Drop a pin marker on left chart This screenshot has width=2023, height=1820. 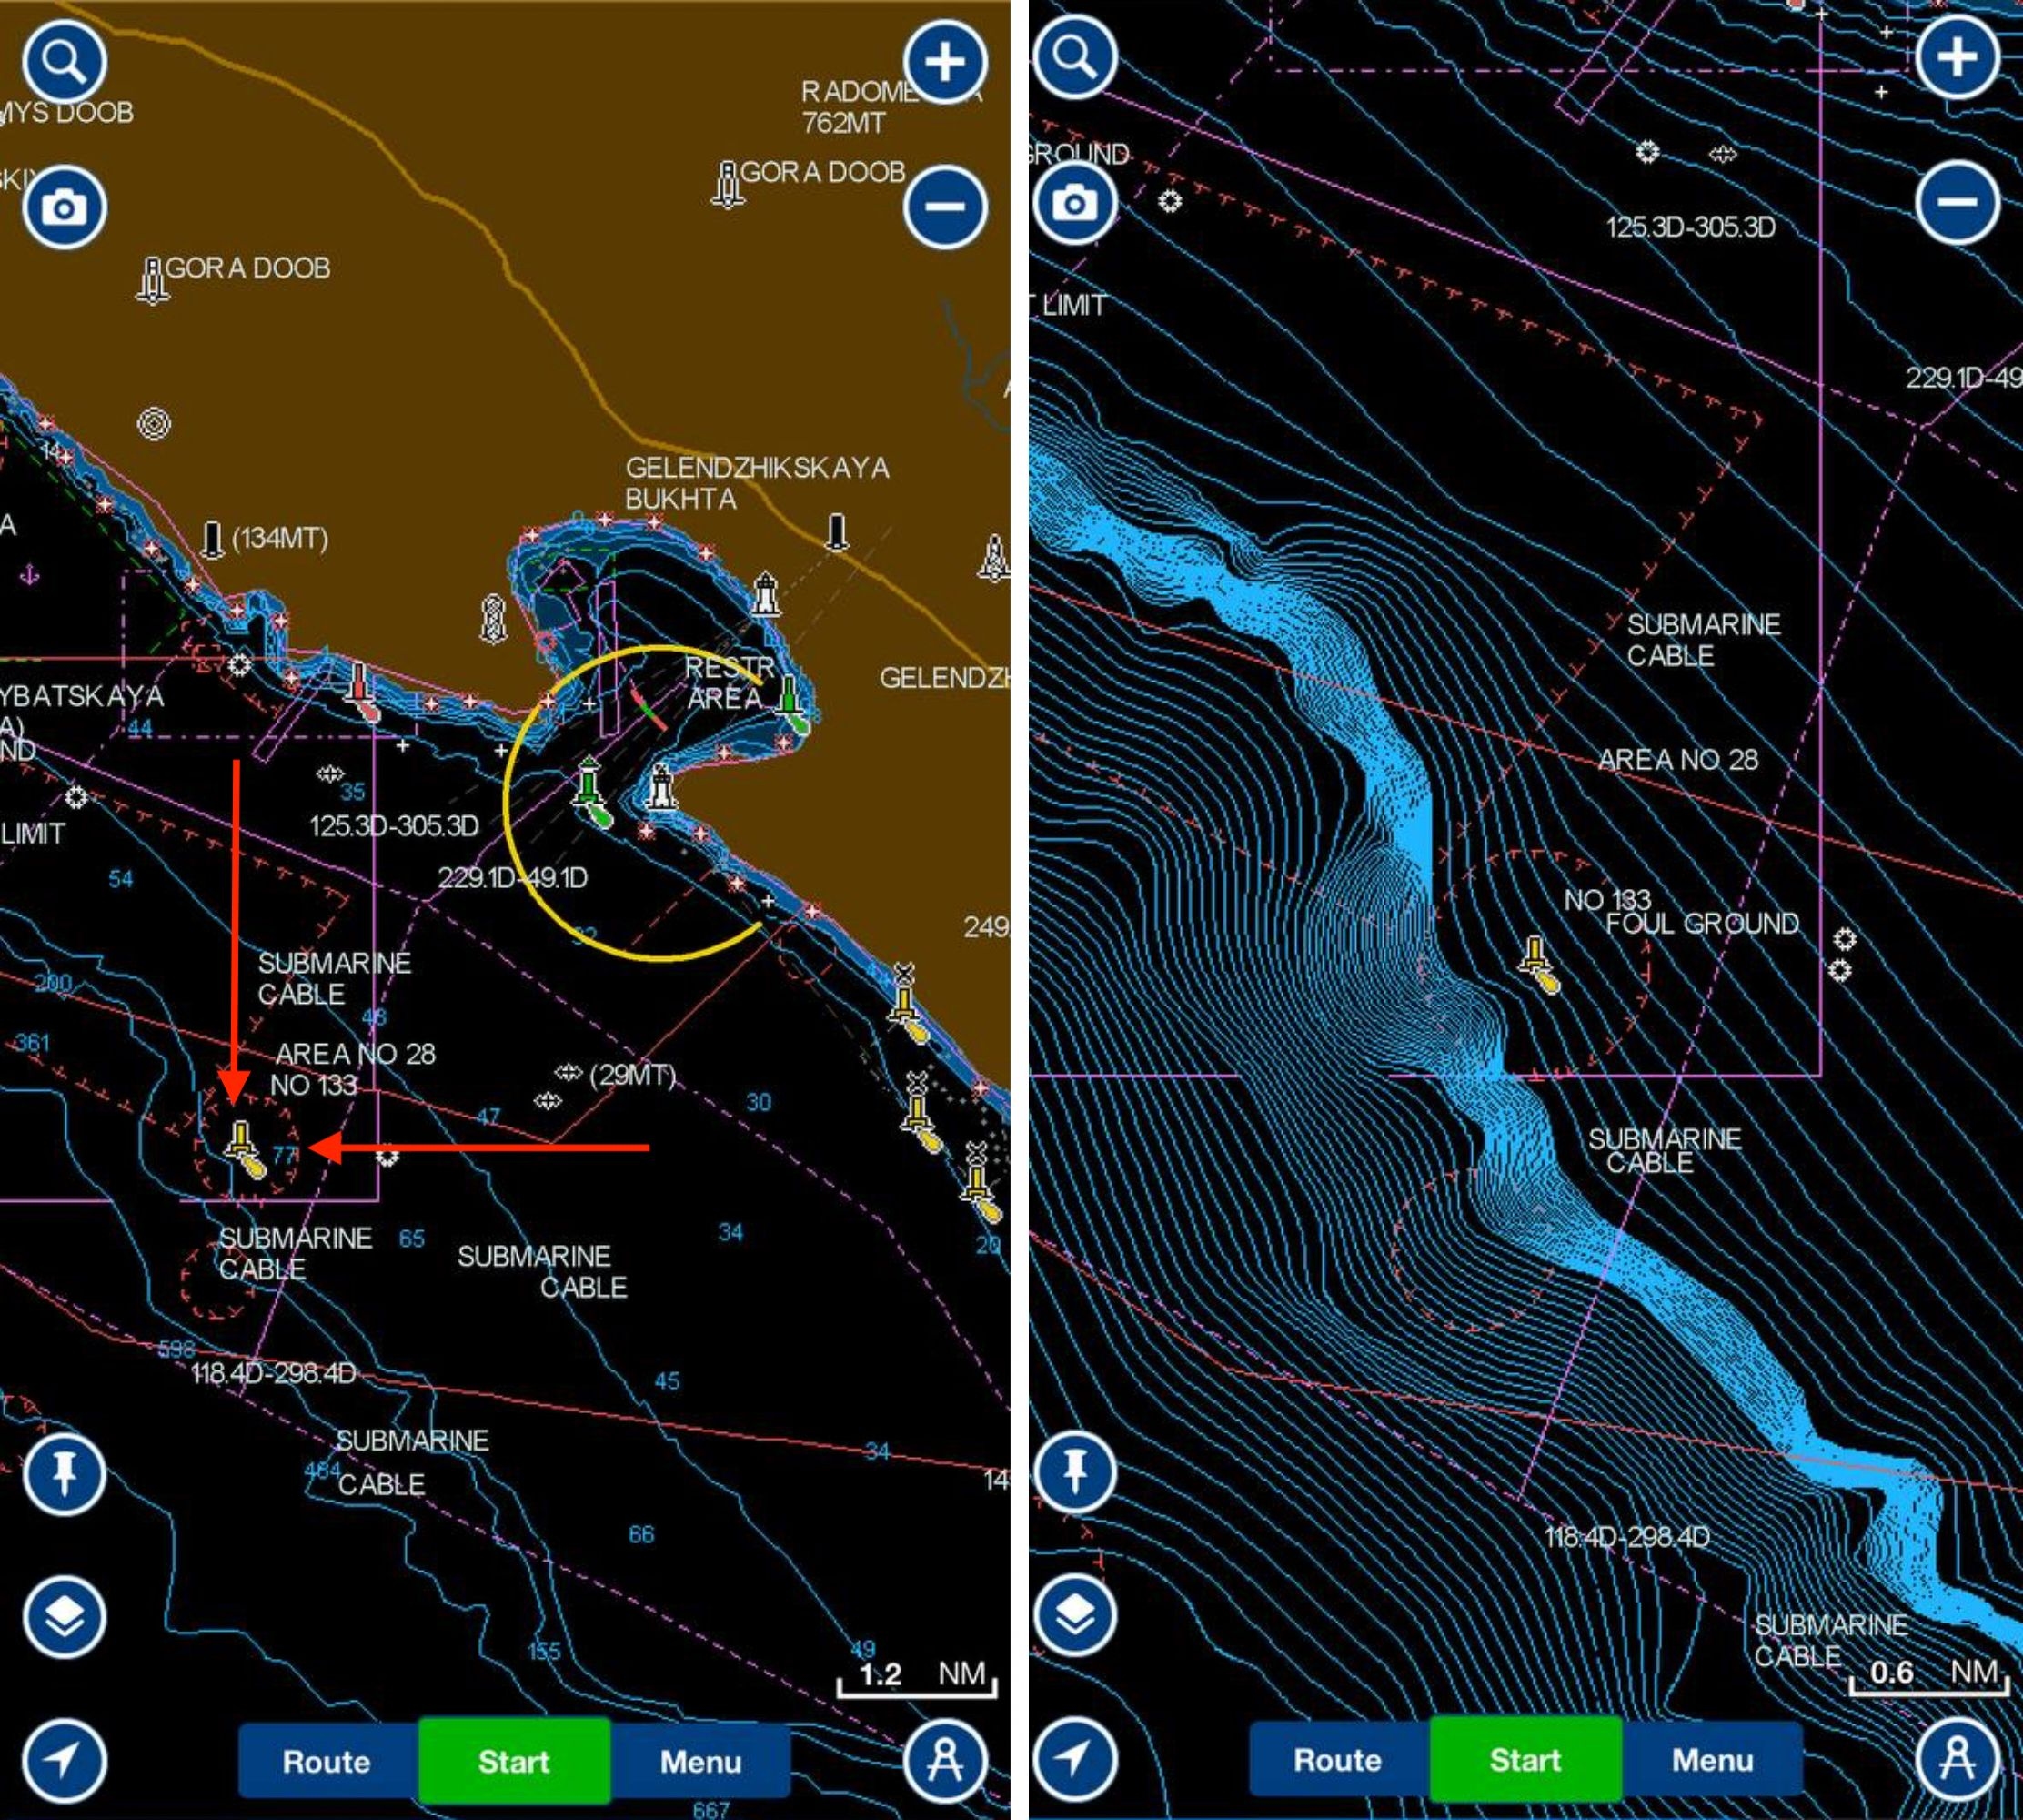(x=64, y=1473)
